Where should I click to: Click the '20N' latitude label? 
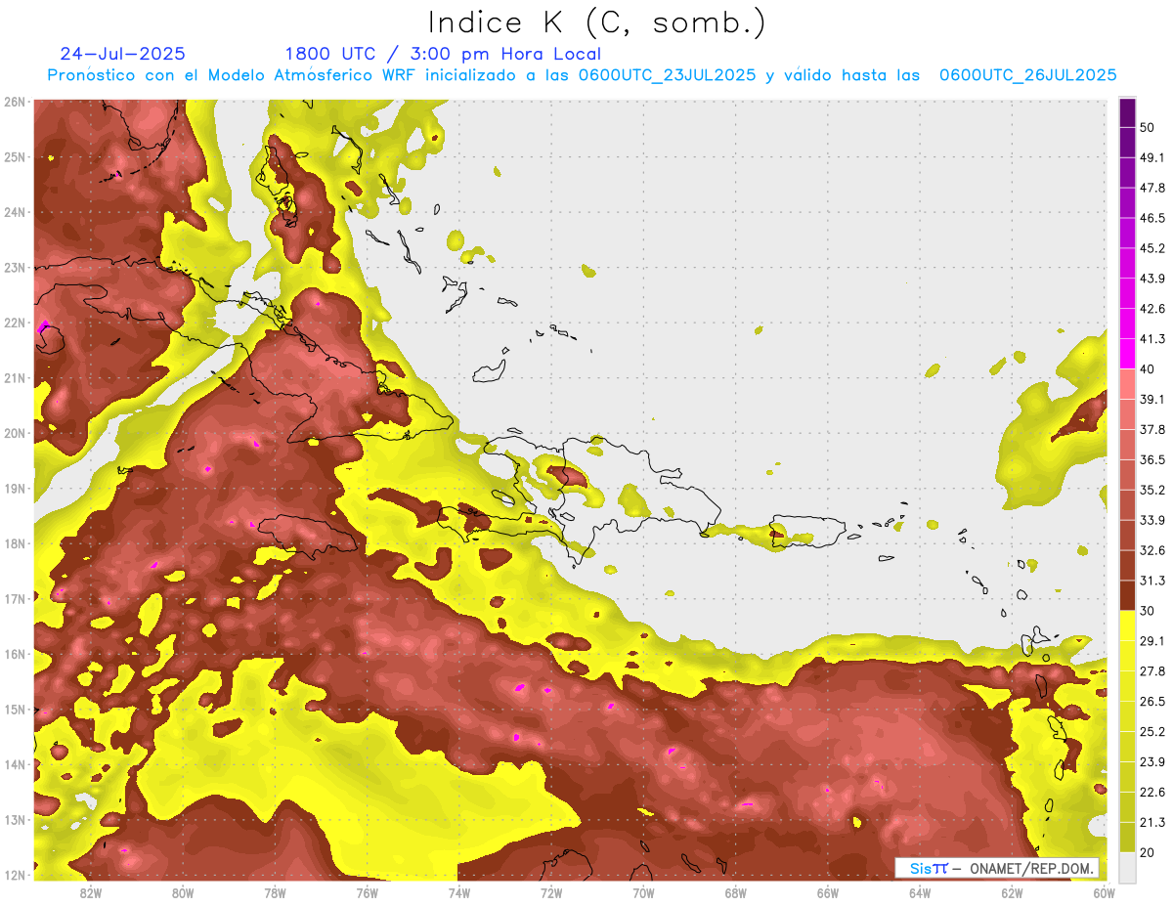(14, 433)
